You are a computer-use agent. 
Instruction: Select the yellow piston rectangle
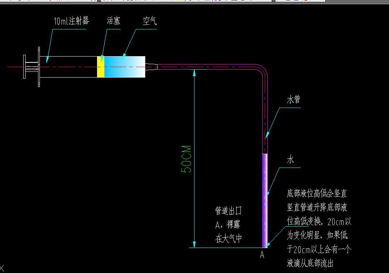pos(100,67)
